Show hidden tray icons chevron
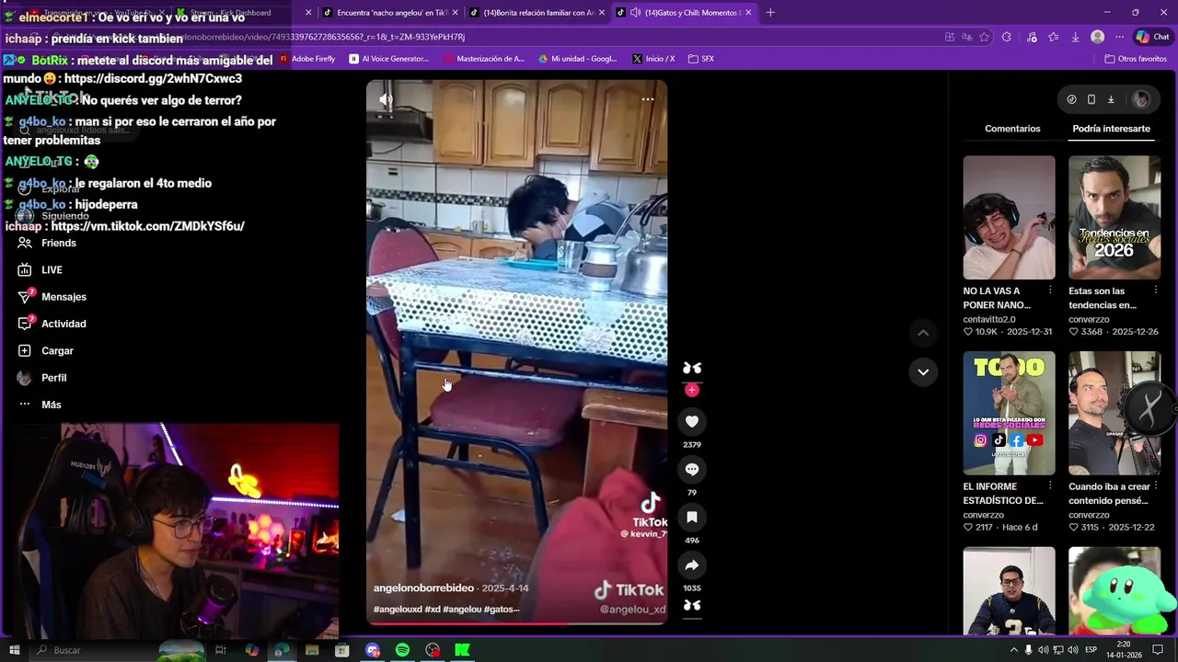Viewport: 1178px width, 662px height. 1013,650
